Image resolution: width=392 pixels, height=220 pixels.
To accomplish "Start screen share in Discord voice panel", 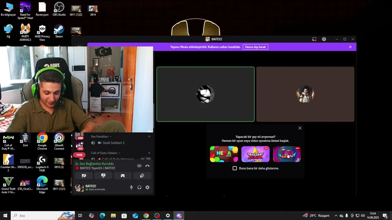I will tap(103, 176).
